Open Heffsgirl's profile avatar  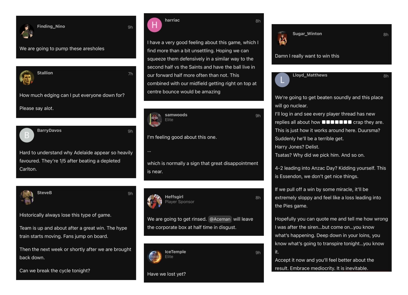pyautogui.click(x=155, y=201)
